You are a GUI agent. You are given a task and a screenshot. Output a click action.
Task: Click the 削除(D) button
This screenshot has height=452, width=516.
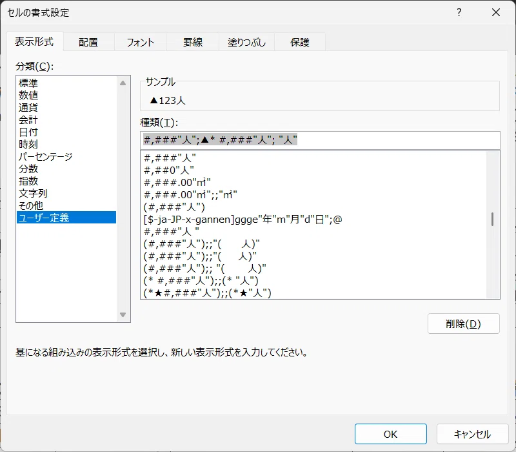tap(463, 324)
